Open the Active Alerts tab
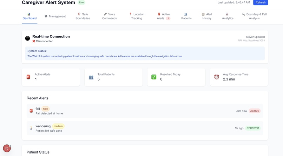 tap(163, 16)
